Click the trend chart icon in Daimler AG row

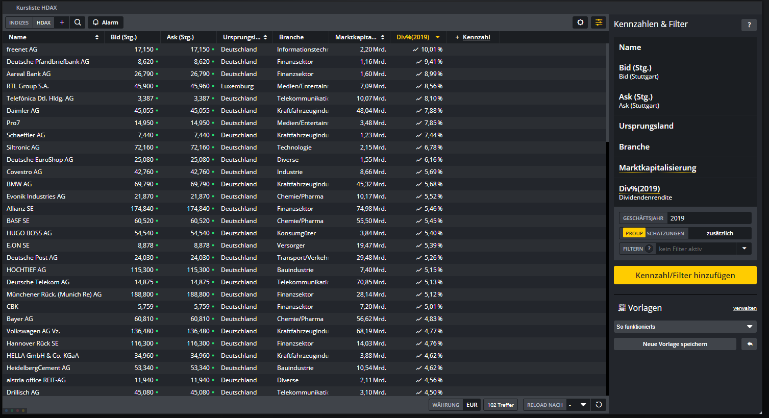pos(419,111)
